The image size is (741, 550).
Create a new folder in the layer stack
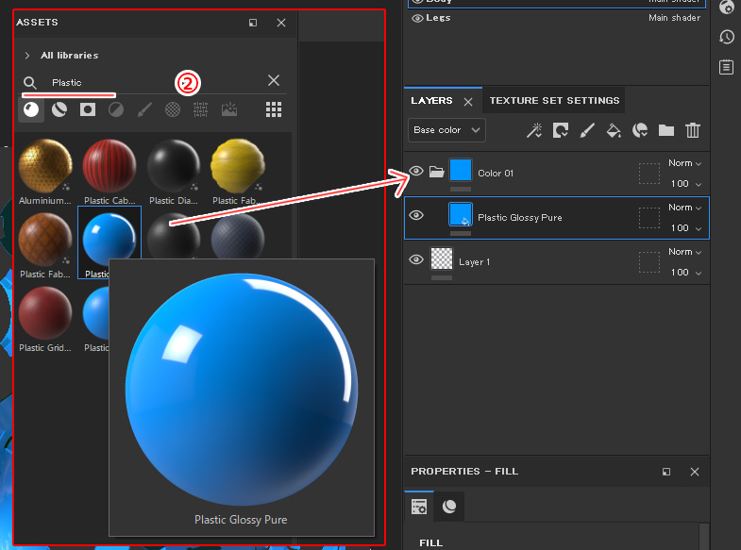(666, 130)
